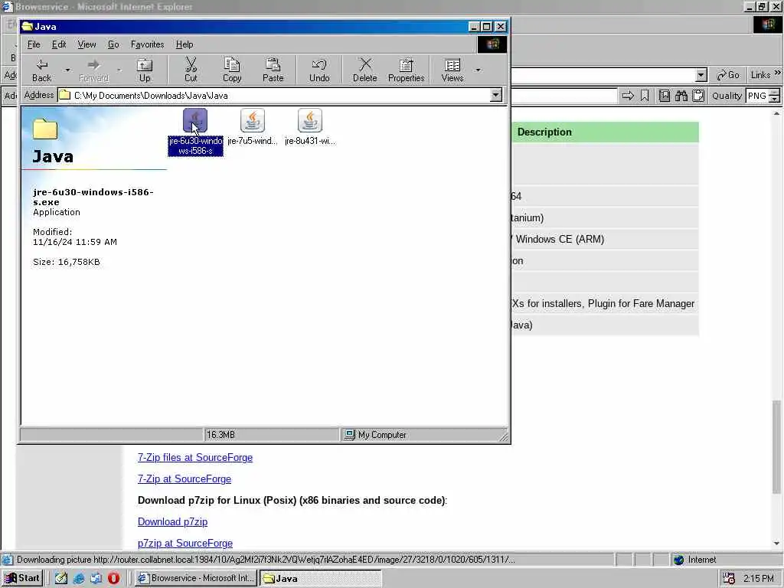
Task: Open the Edit menu in Java window
Action: (58, 44)
